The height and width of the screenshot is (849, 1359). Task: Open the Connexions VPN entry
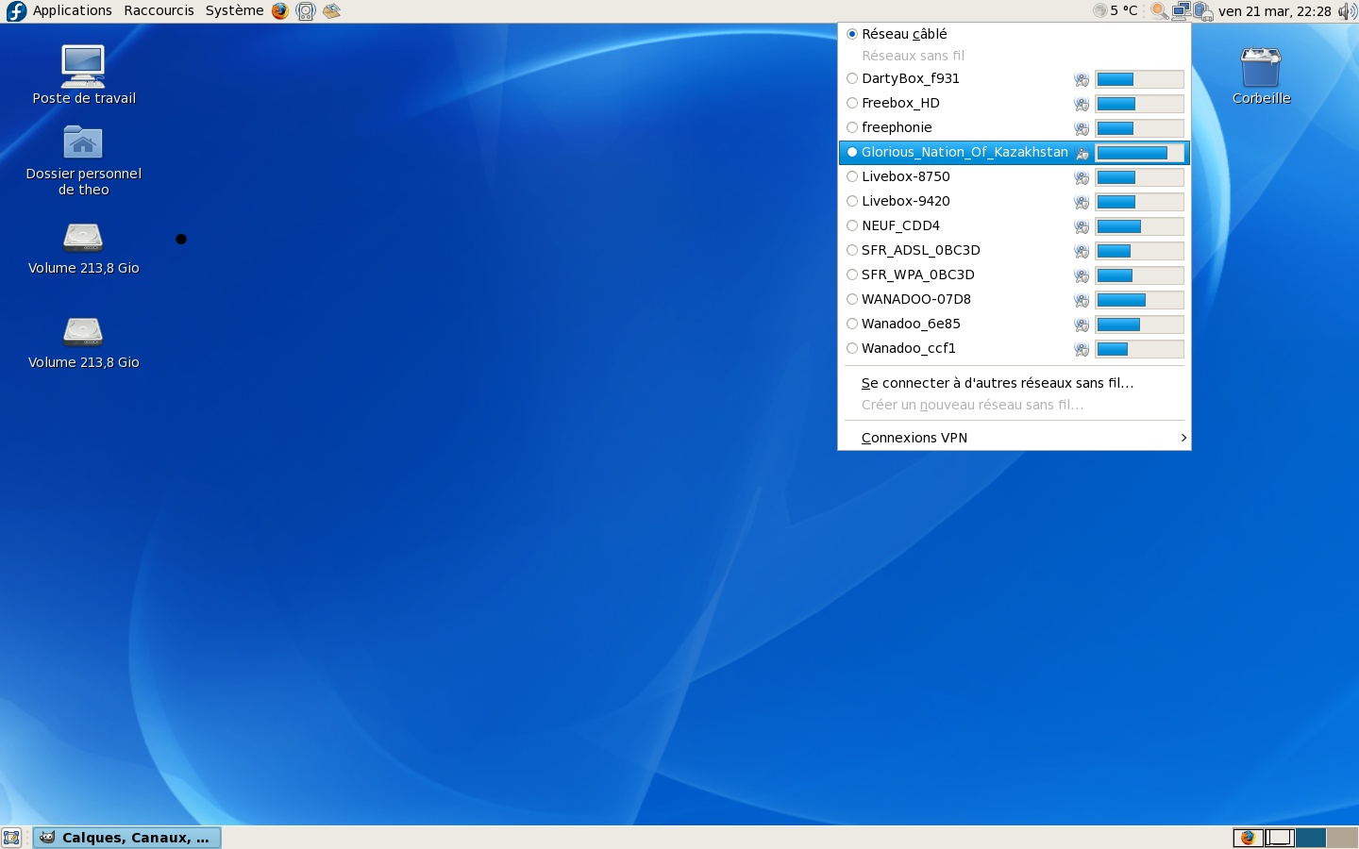coord(1014,438)
